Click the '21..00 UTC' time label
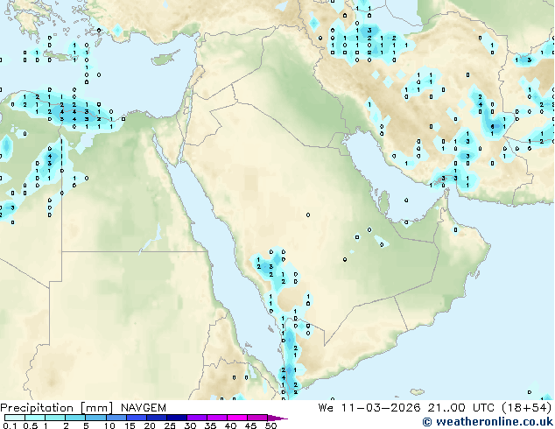The height and width of the screenshot is (429, 555). pos(460,408)
